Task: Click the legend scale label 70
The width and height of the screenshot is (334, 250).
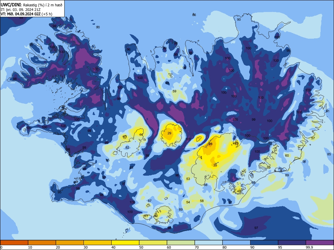Action: 197,247
